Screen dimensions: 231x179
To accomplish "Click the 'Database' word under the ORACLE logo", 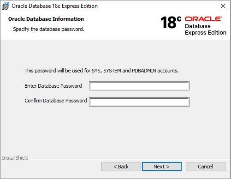I will [198, 26].
